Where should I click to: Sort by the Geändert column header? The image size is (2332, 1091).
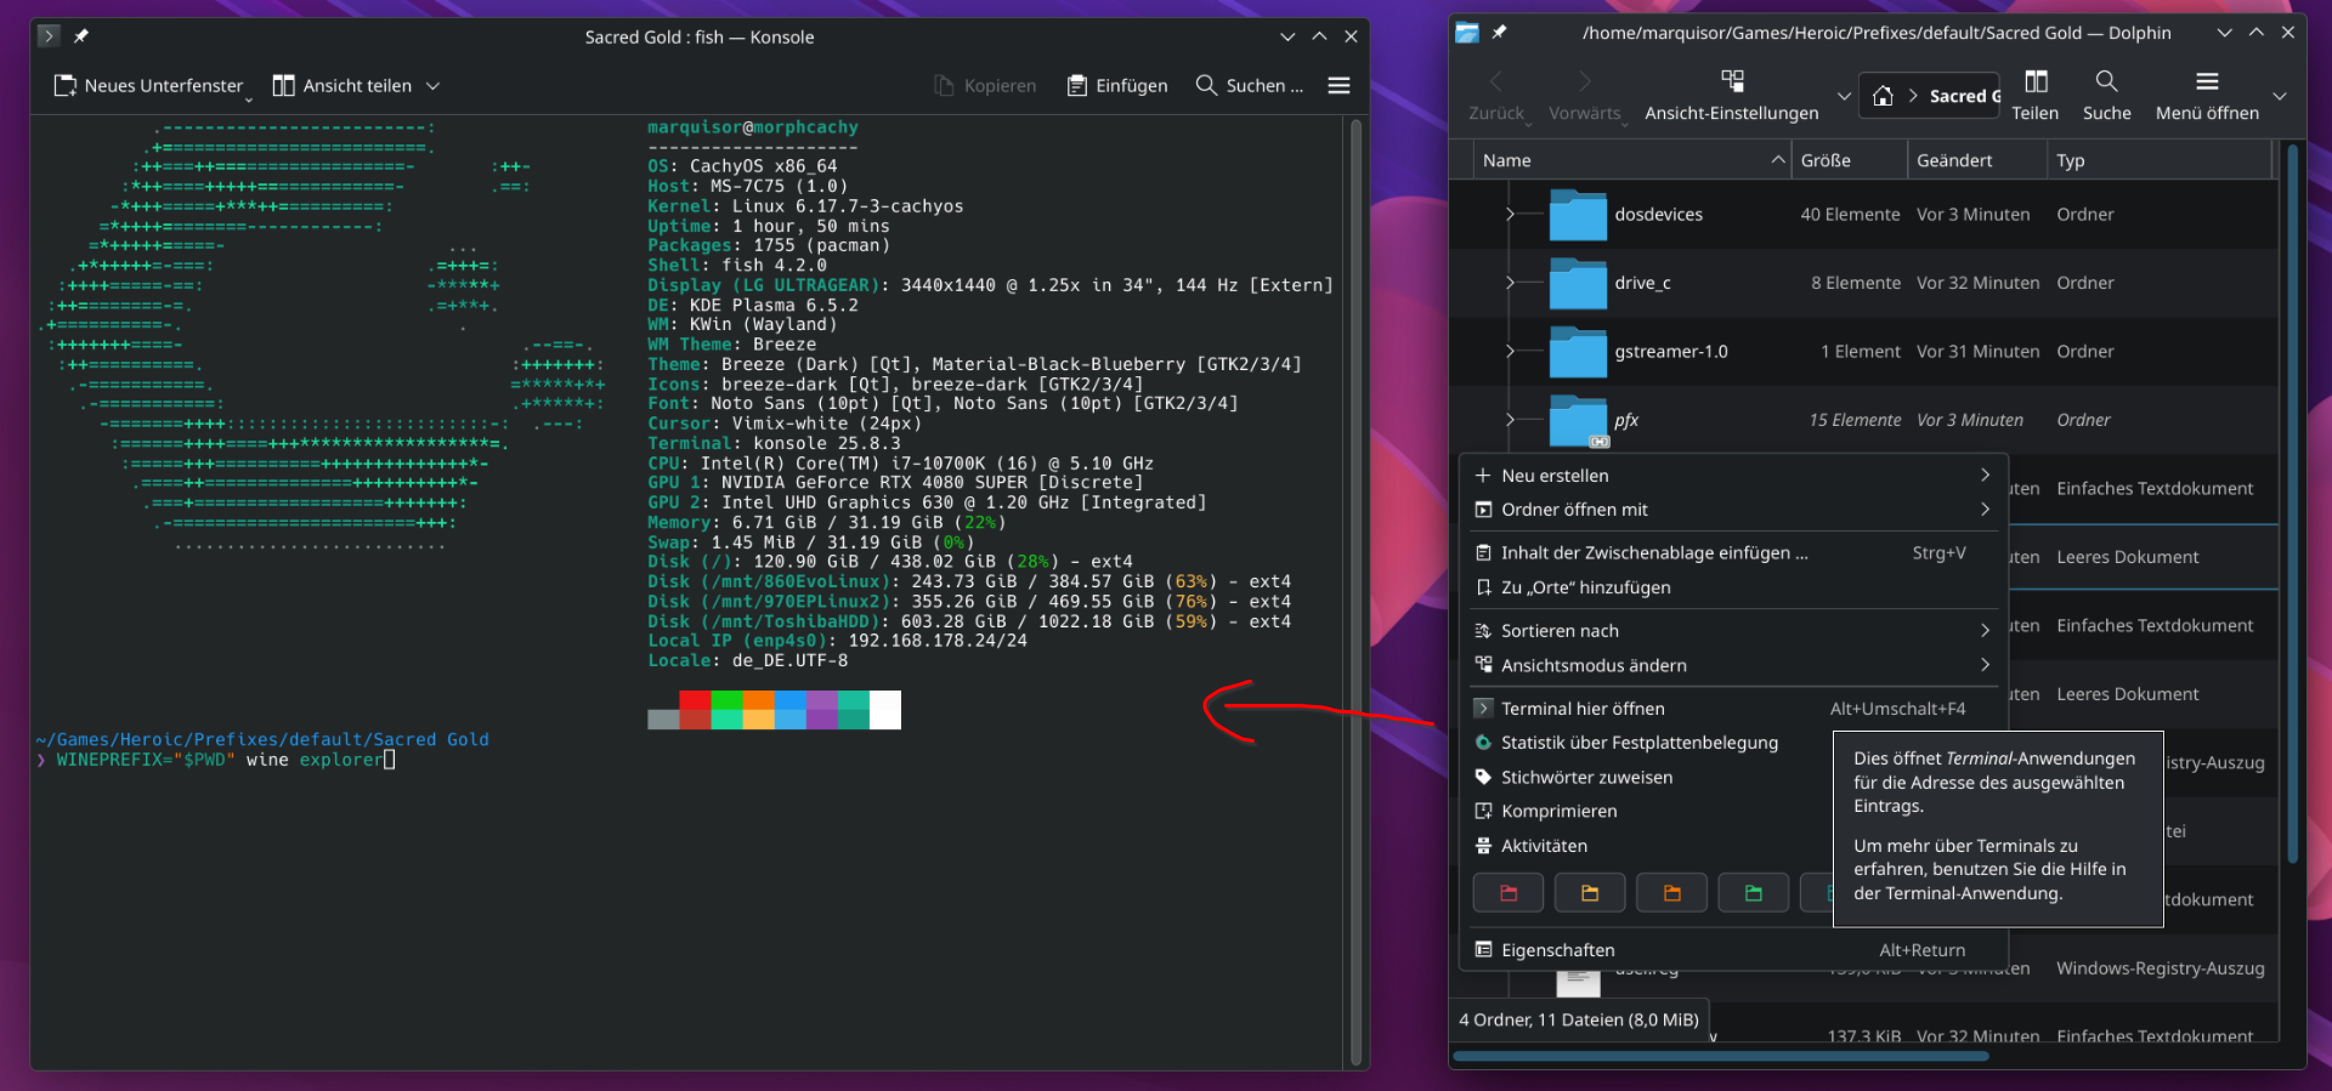(1977, 161)
